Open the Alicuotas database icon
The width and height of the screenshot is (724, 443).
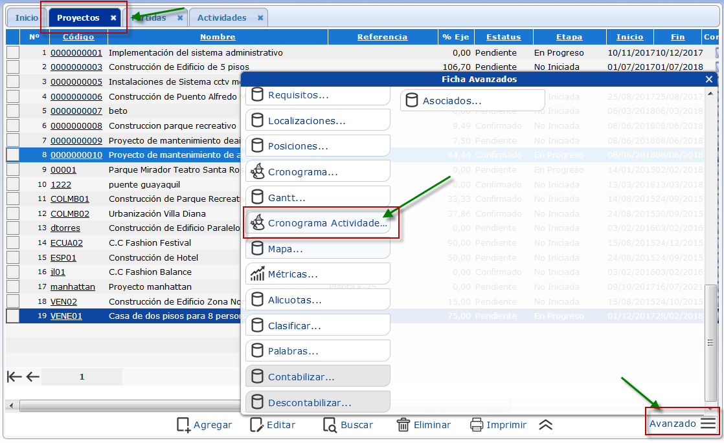point(256,299)
